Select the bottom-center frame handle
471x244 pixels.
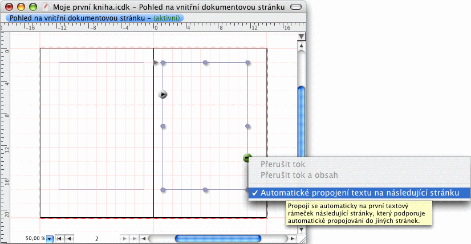pyautogui.click(x=205, y=190)
